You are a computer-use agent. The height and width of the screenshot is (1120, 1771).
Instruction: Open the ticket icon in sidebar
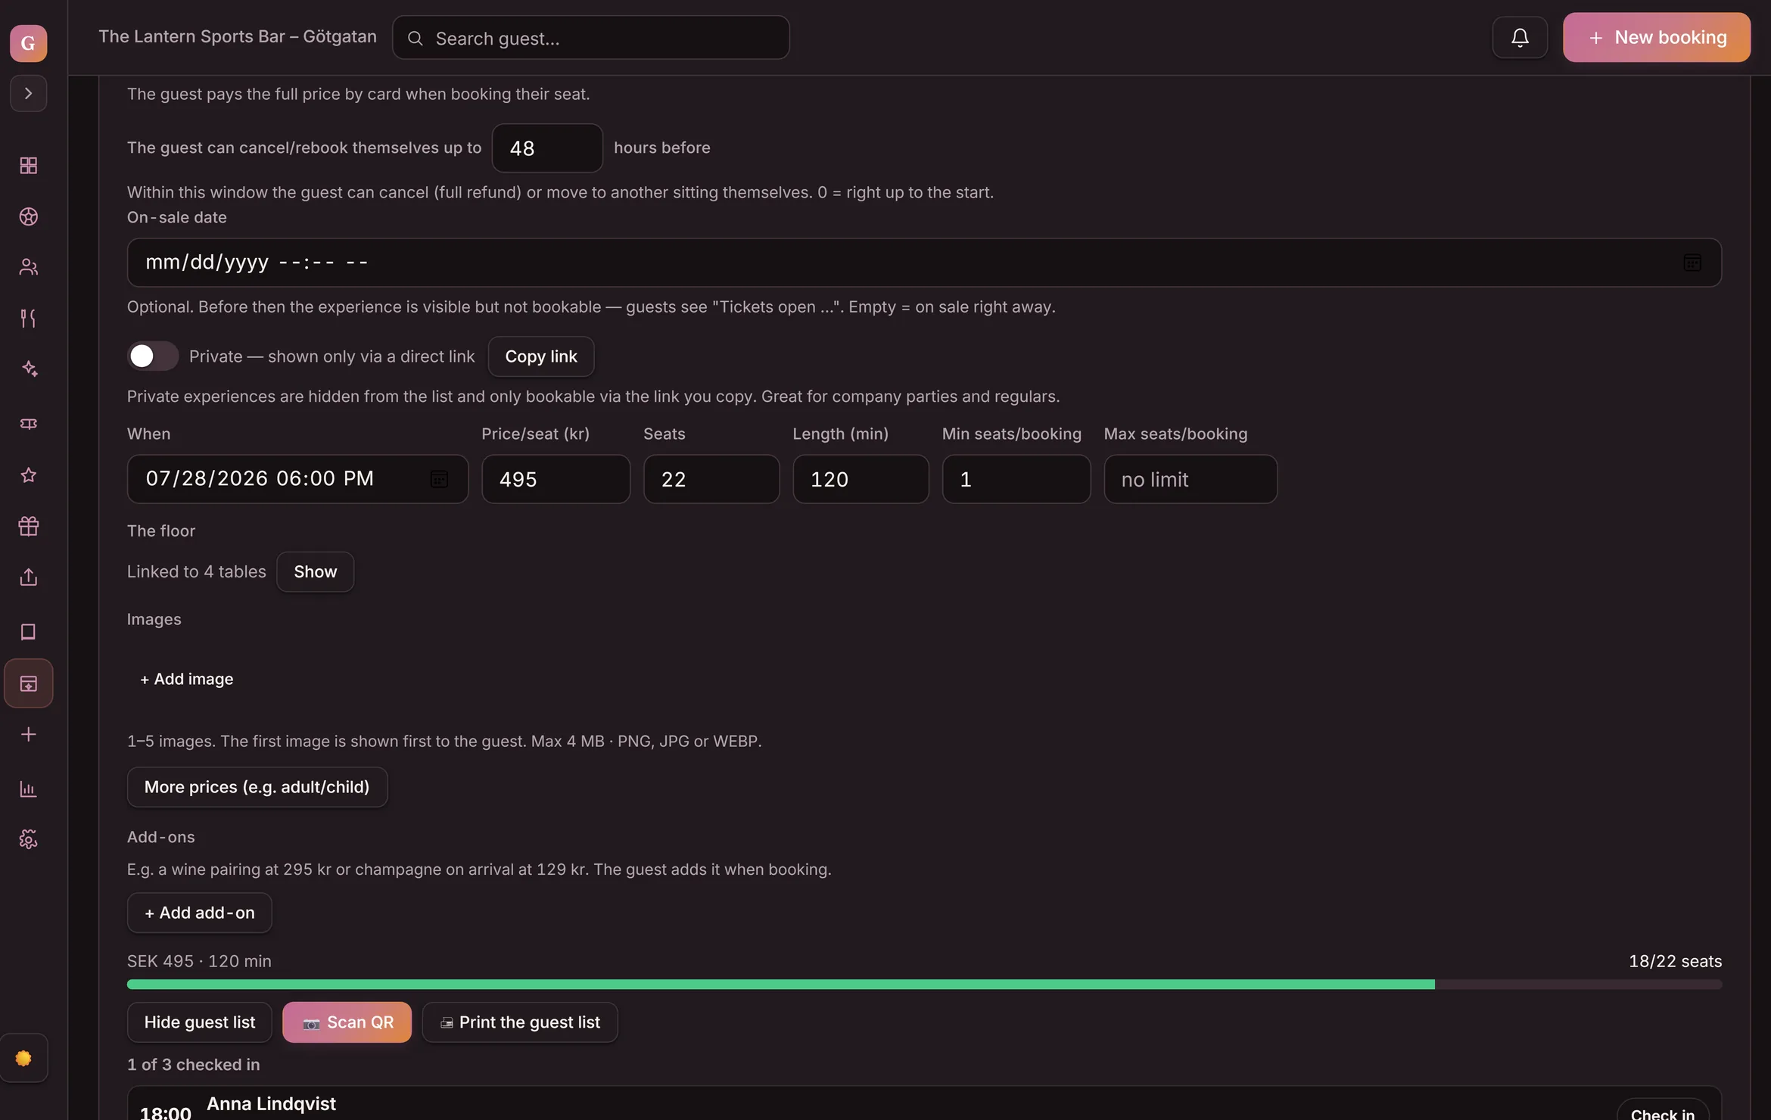(28, 424)
